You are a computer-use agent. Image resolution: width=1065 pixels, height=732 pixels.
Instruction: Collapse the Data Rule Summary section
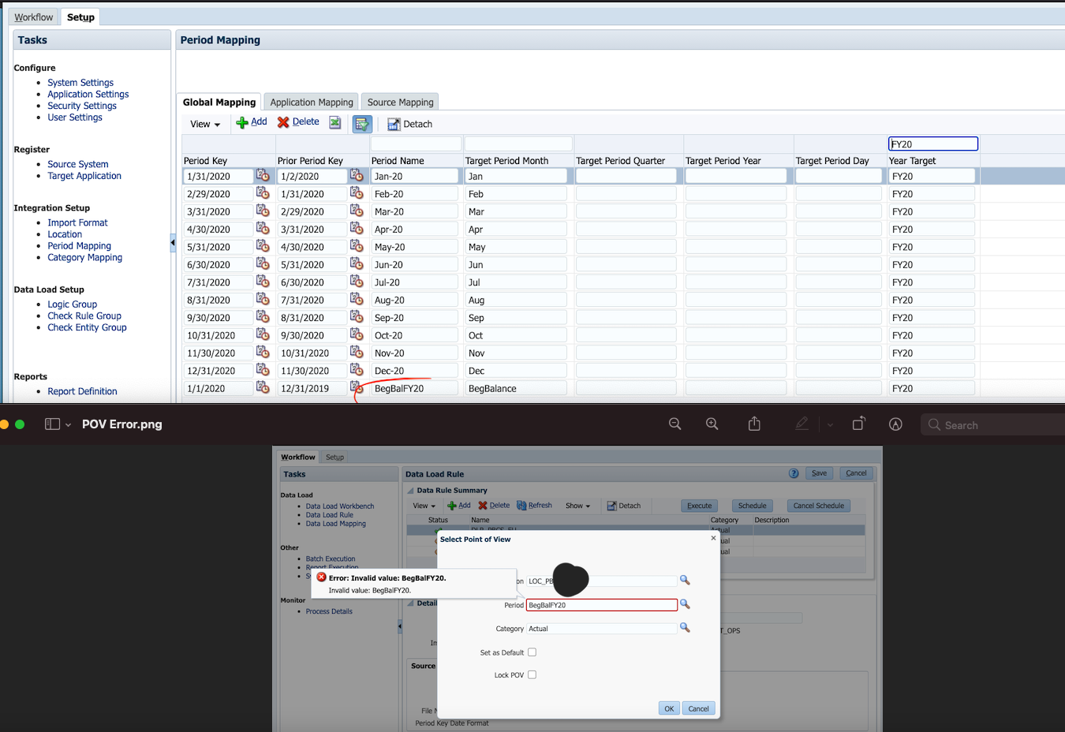coord(411,490)
